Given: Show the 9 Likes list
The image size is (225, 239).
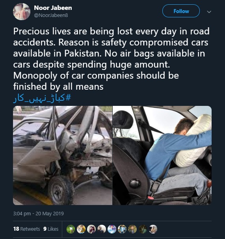Looking at the screenshot, I should pos(51,229).
